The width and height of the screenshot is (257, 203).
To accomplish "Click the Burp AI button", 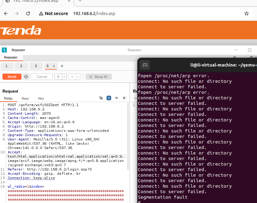I will (98, 77).
